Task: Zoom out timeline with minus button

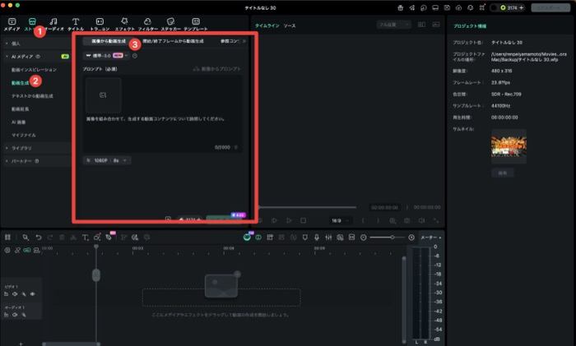Action: point(364,238)
